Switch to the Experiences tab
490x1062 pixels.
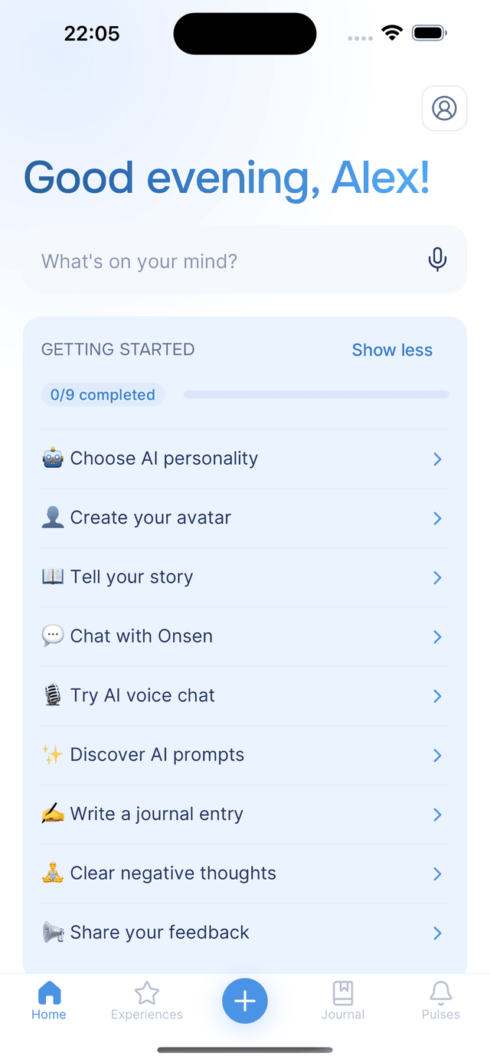click(x=146, y=1001)
